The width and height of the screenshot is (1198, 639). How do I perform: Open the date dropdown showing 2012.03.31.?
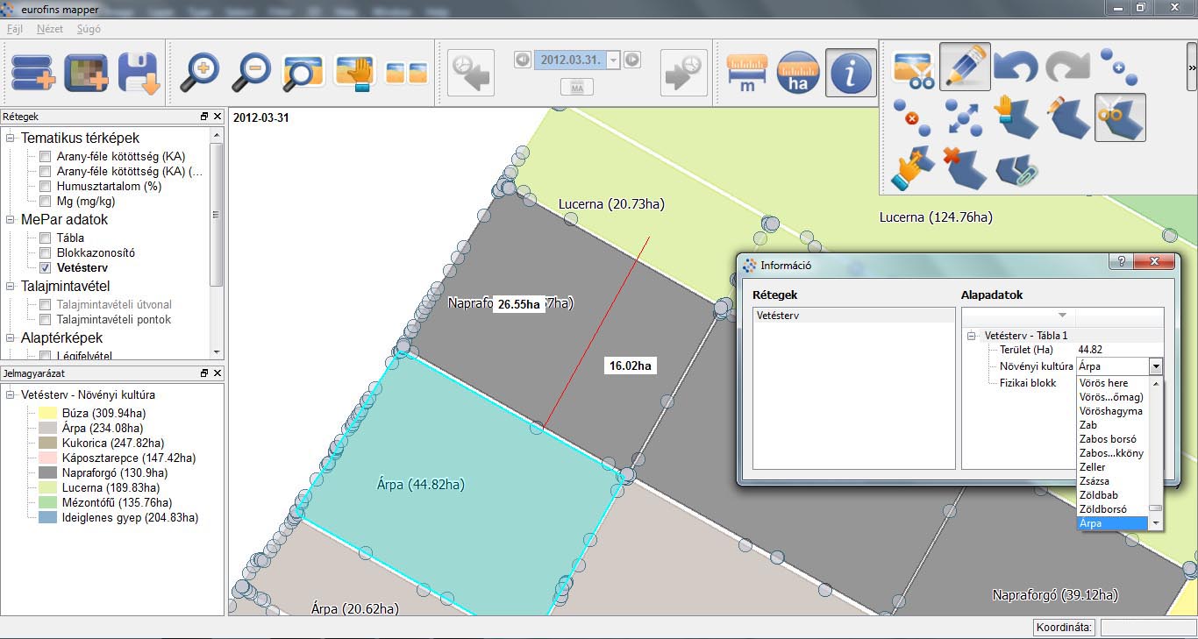tap(613, 60)
